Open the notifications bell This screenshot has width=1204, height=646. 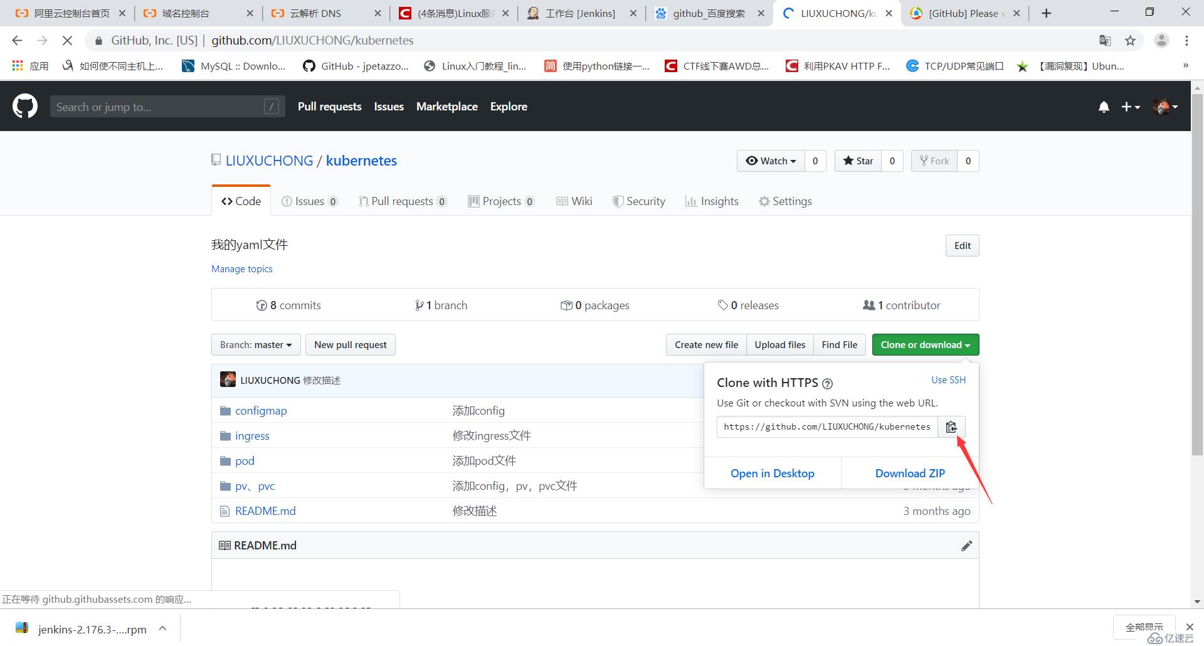tap(1104, 107)
